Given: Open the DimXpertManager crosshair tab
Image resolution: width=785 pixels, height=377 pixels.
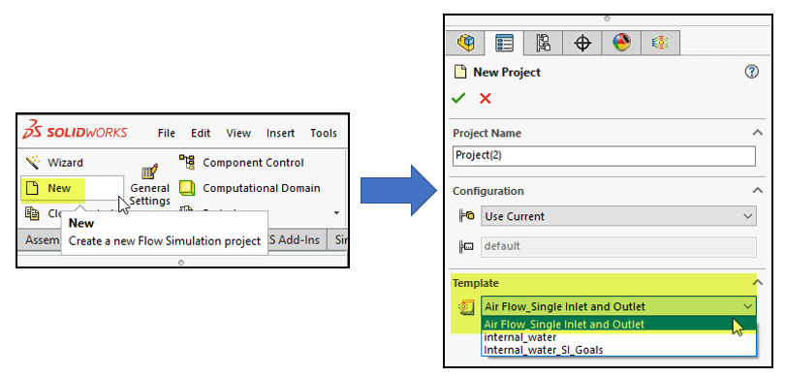Looking at the screenshot, I should point(581,43).
